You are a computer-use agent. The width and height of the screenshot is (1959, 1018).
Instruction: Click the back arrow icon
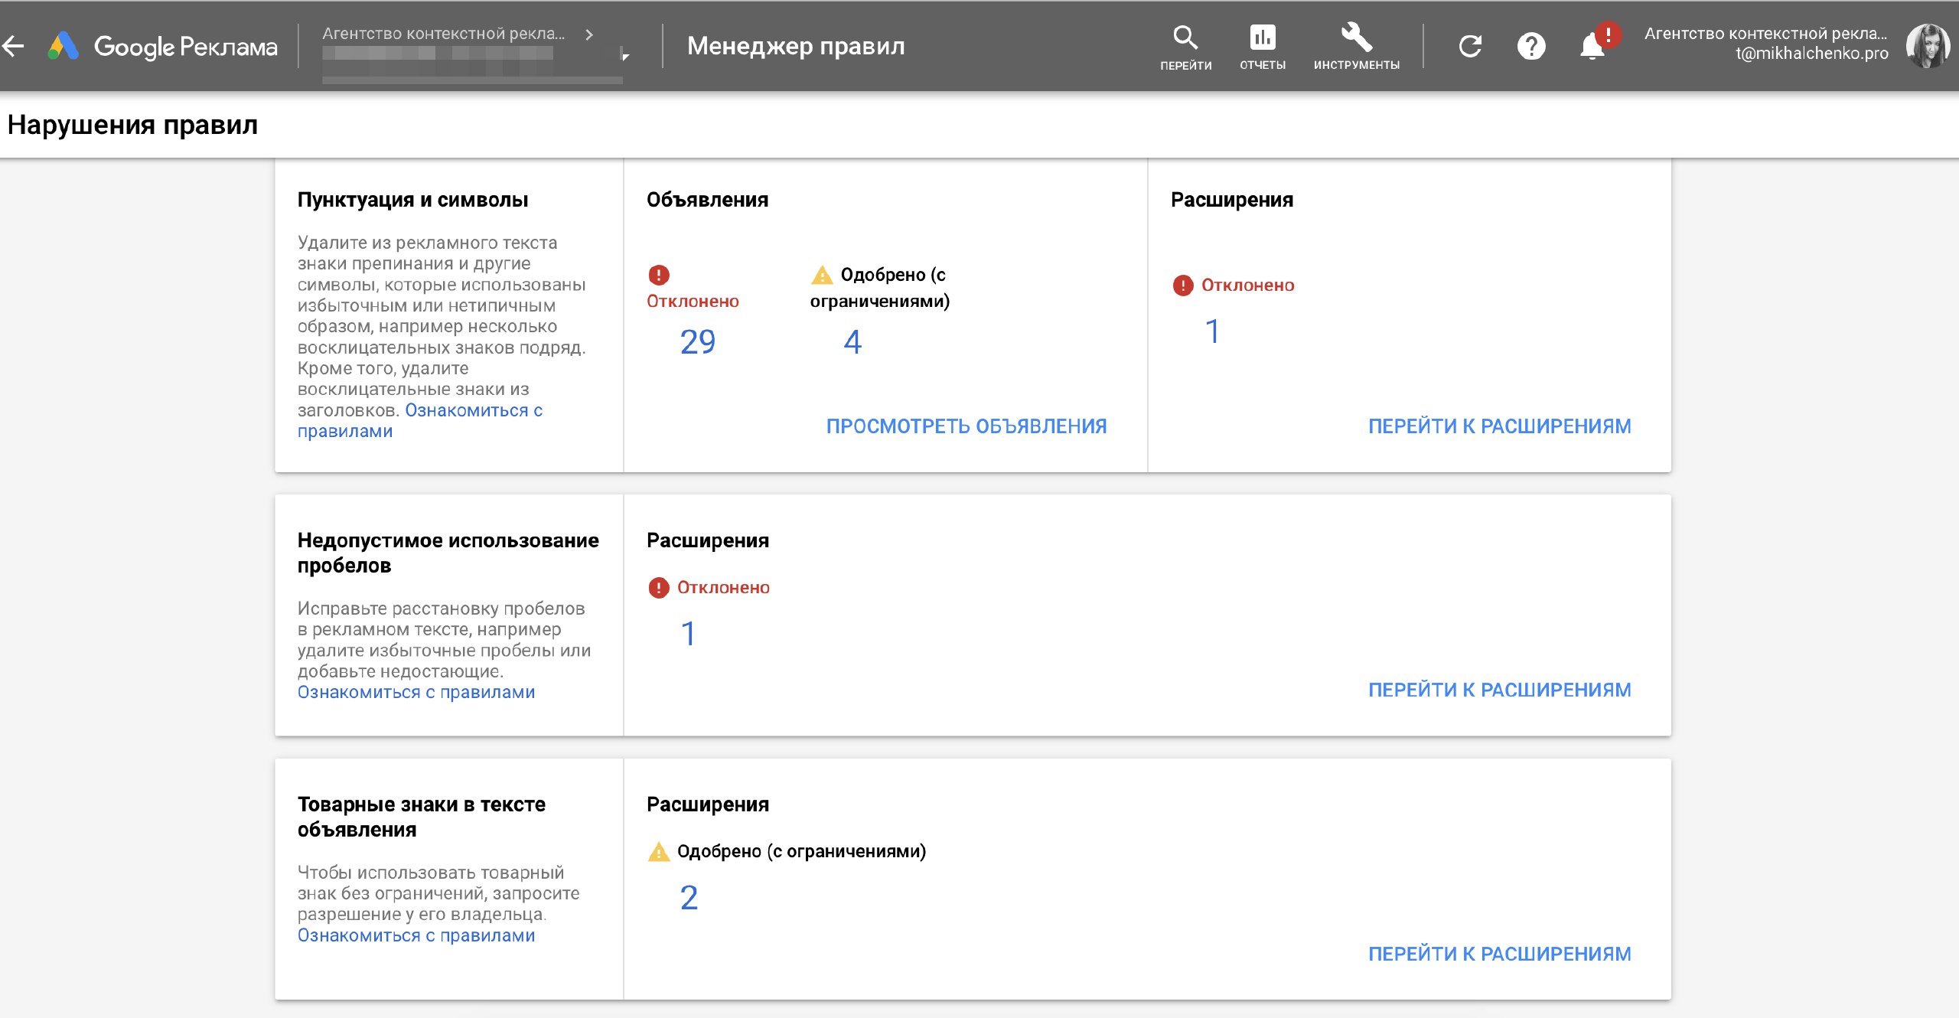(14, 46)
